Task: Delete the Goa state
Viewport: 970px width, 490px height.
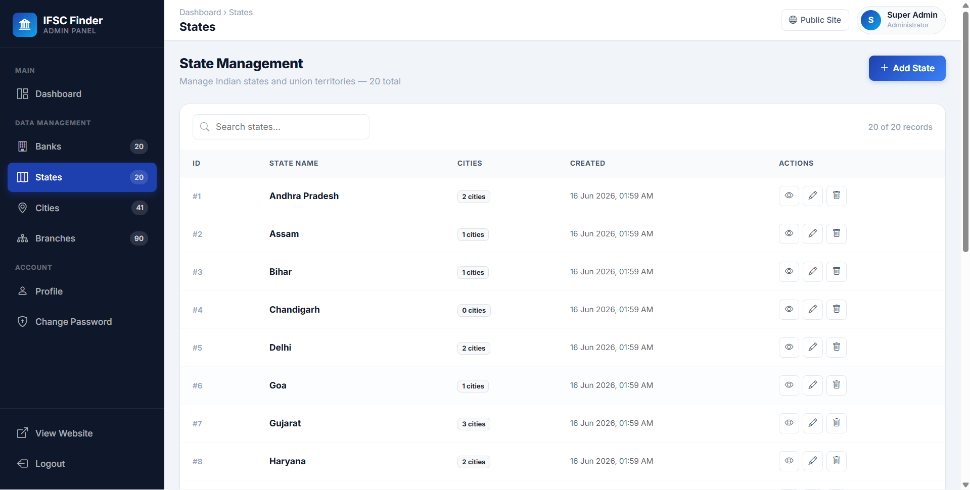Action: [x=836, y=385]
